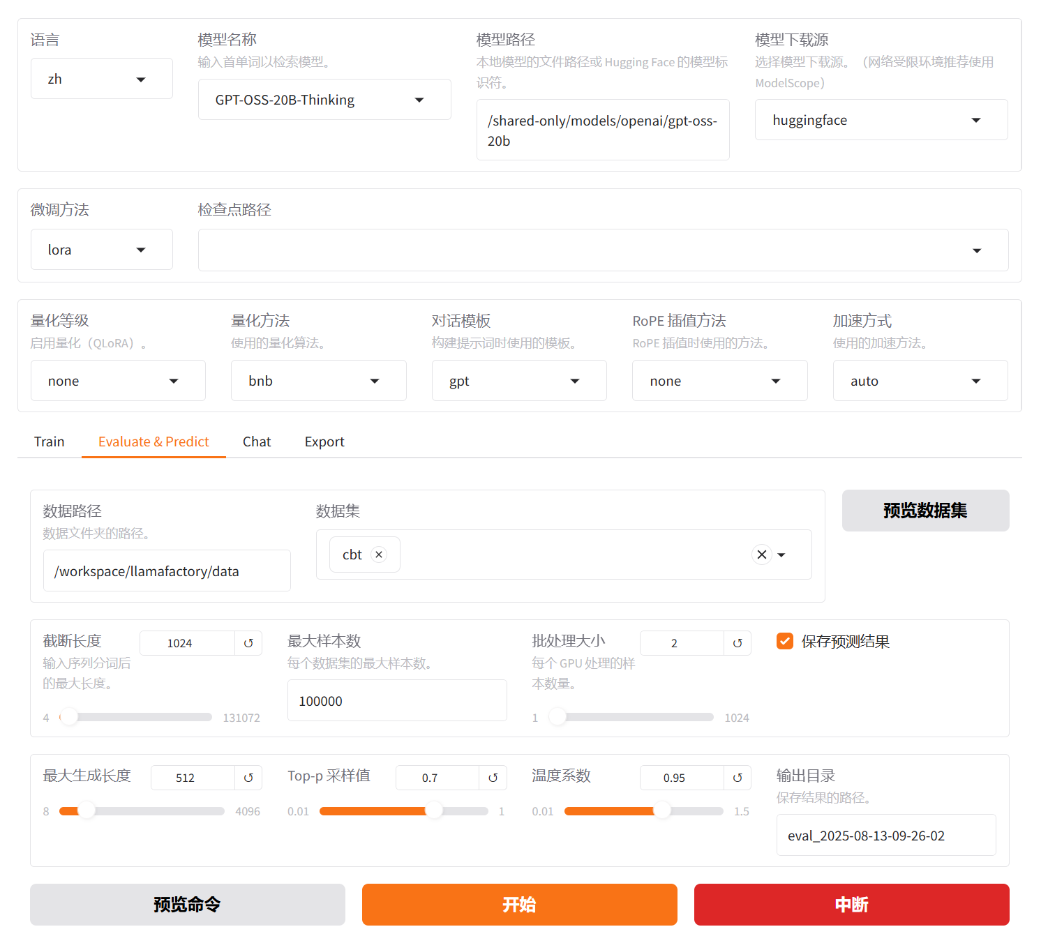
Task: Remove the cbt dataset tag
Action: click(x=379, y=555)
